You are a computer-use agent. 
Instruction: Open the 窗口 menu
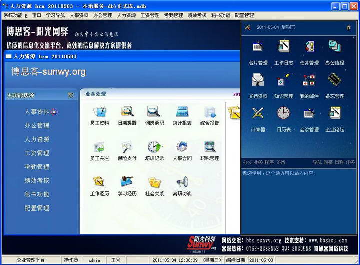tap(36, 15)
